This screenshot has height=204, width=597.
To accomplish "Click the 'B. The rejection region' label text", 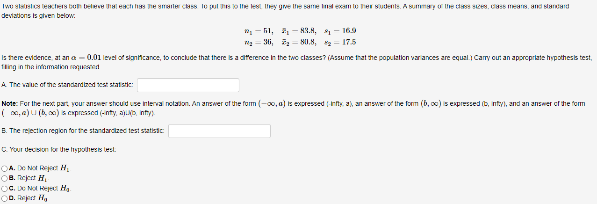I will pos(83,131).
